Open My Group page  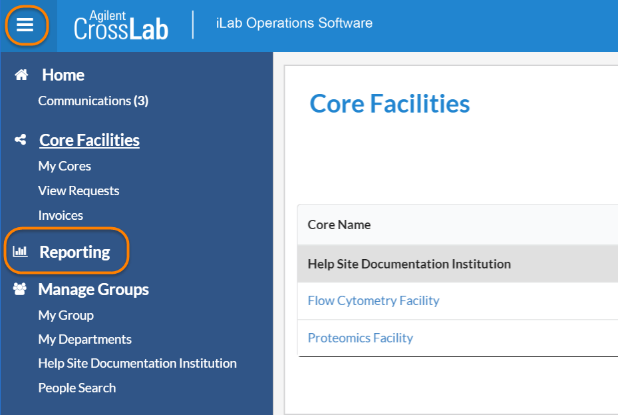point(66,315)
